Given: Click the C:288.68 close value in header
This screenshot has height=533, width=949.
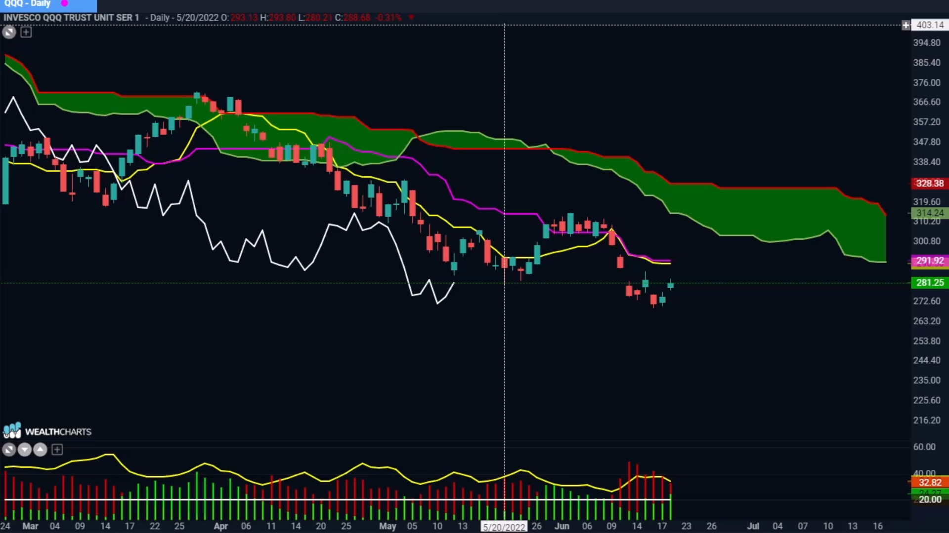Looking at the screenshot, I should click(353, 18).
